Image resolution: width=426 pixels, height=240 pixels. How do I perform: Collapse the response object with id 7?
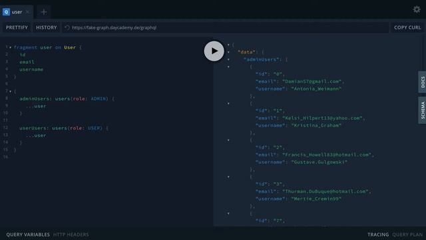(x=228, y=213)
